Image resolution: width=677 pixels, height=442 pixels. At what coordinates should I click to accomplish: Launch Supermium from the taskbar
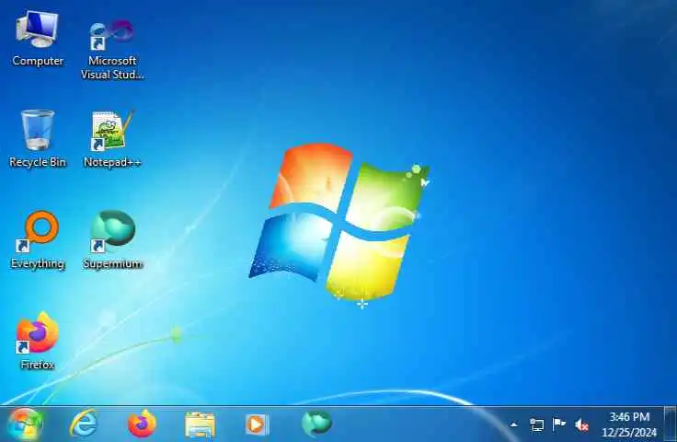point(316,424)
